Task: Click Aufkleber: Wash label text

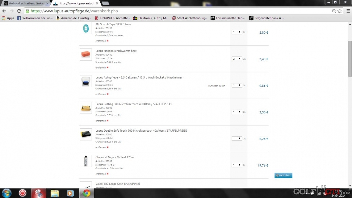Action: click(x=217, y=86)
